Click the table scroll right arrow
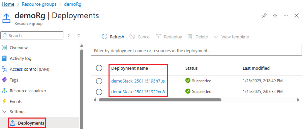 pos(298,100)
